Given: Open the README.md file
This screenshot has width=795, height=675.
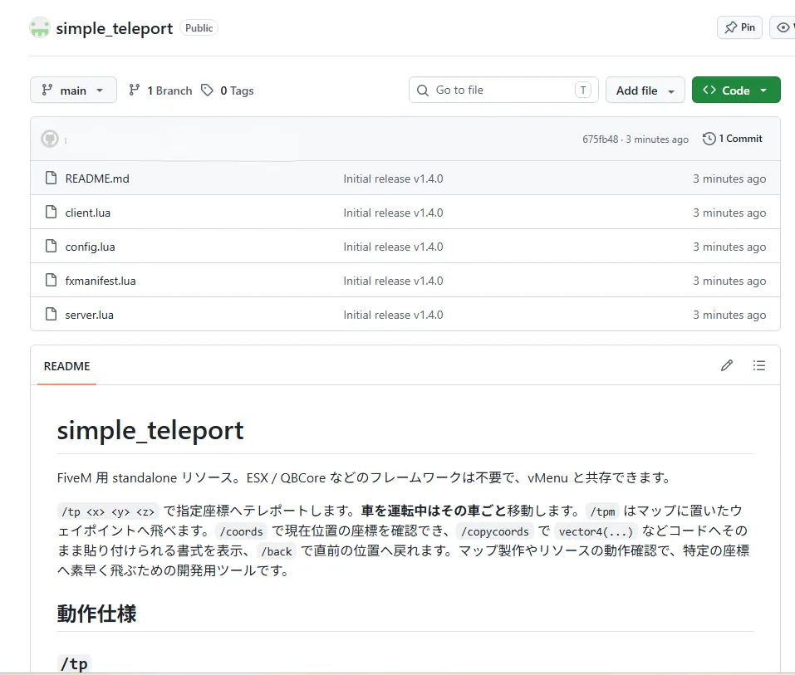Looking at the screenshot, I should coord(97,179).
